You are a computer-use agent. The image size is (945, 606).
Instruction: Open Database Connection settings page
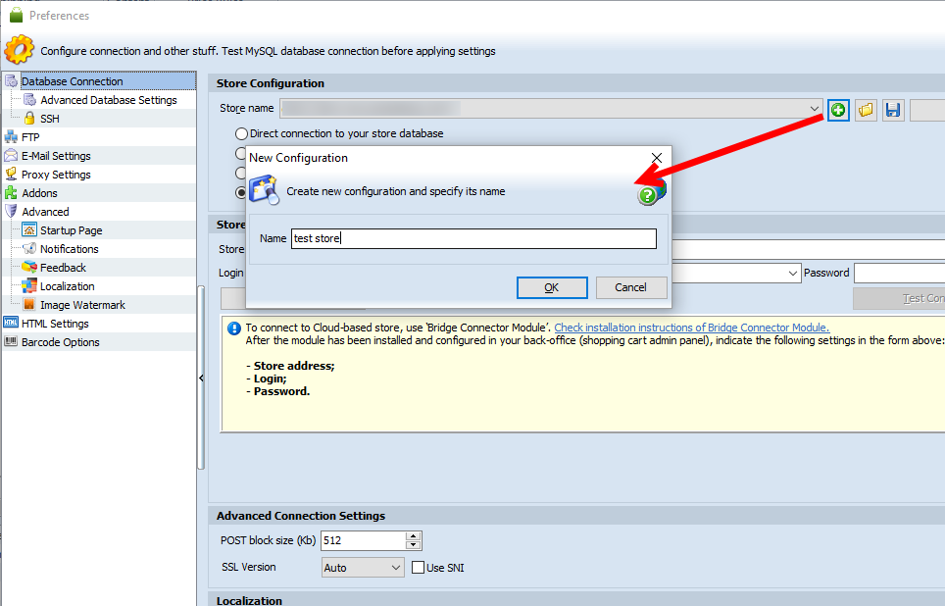72,81
